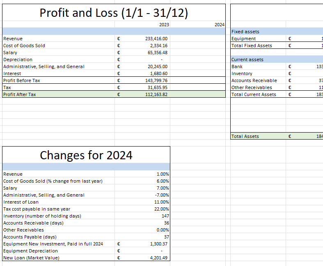This screenshot has height=266, width=323.
Task: Click the Other Receivables label under Current assets
Action: pos(252,88)
